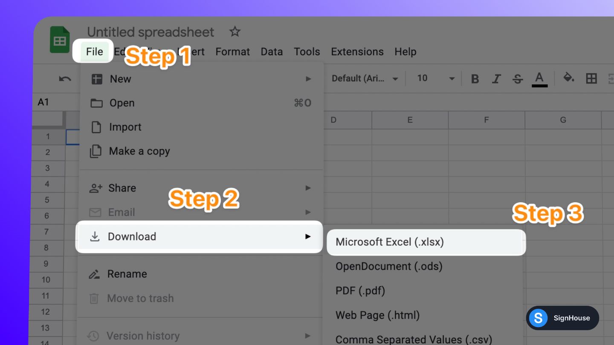Viewport: 614px width, 345px height.
Task: Select Make a copy
Action: coord(139,151)
